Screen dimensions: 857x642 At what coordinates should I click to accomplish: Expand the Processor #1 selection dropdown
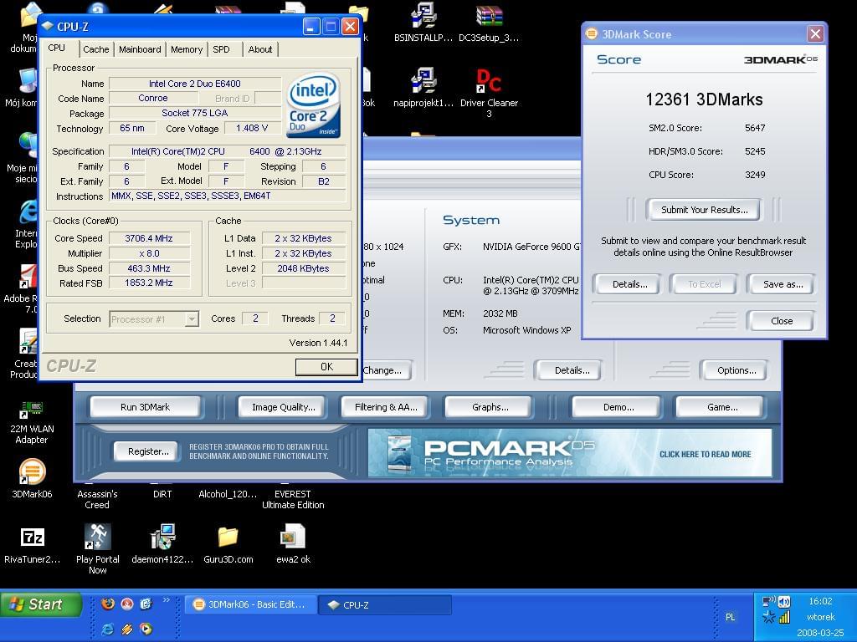point(192,318)
